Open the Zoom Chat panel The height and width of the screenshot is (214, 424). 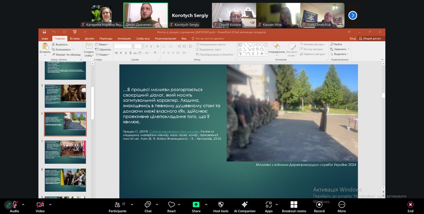(148, 205)
